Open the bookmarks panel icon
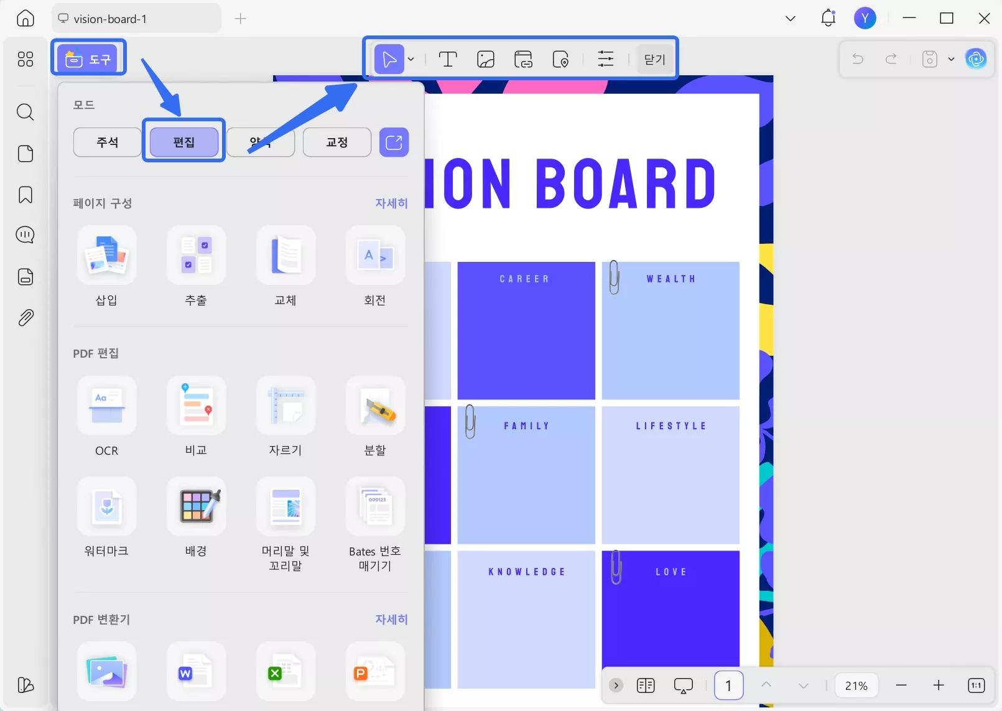1002x711 pixels. (26, 195)
